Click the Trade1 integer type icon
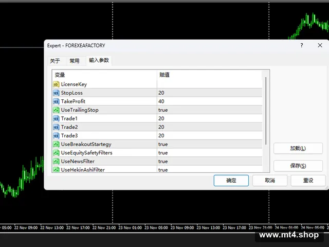329x247 pixels. (56, 118)
